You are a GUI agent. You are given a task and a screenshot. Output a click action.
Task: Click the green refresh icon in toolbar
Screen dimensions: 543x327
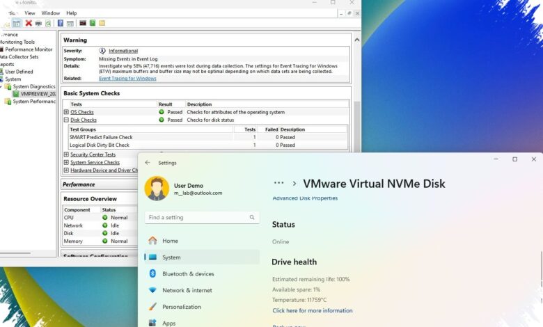[x=48, y=23]
